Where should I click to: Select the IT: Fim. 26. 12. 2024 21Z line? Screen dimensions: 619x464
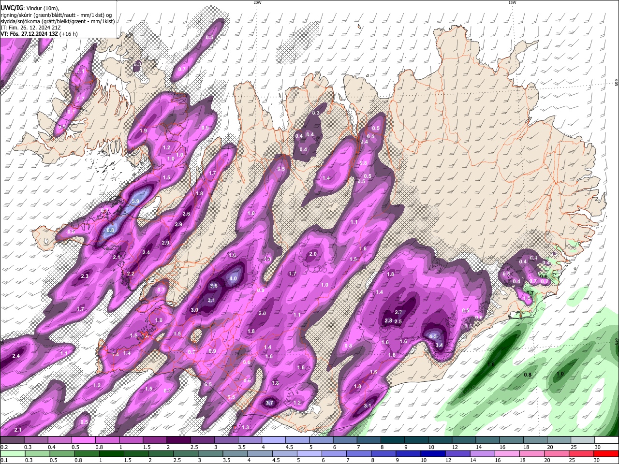tap(30, 28)
